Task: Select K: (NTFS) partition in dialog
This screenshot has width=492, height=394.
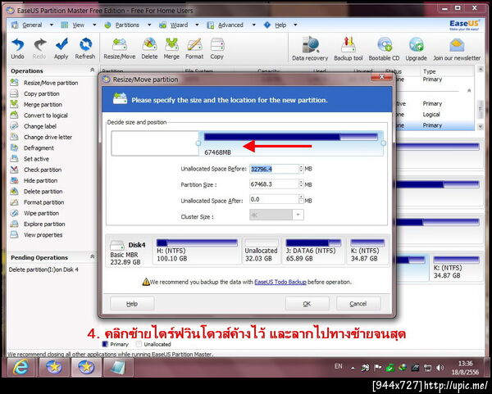Action: point(367,251)
